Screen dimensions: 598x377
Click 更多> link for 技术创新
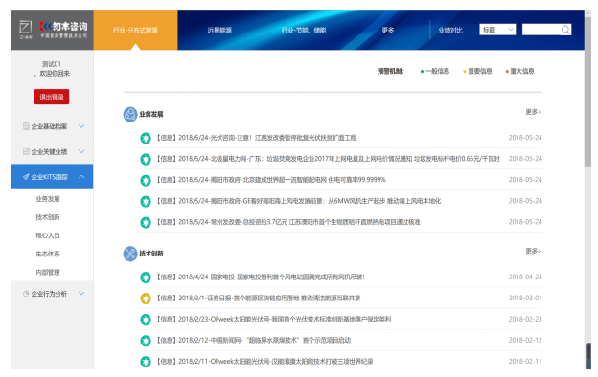pyautogui.click(x=533, y=251)
